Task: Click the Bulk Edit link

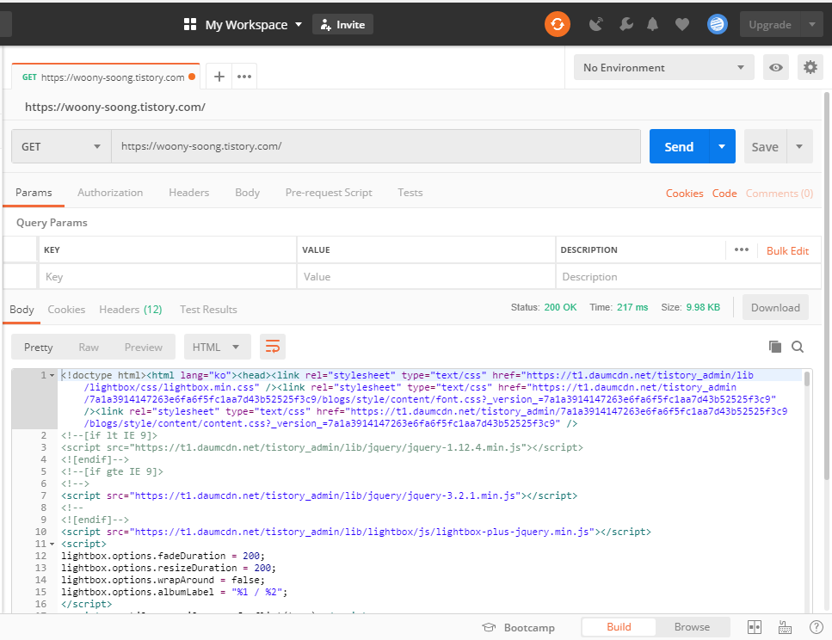Action: pyautogui.click(x=787, y=251)
